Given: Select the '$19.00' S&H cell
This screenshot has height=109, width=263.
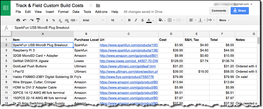Looking at the screenshot, I should (x=197, y=71).
